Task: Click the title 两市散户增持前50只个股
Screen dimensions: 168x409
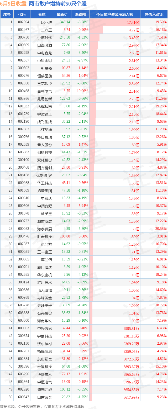Action: coord(58,4)
